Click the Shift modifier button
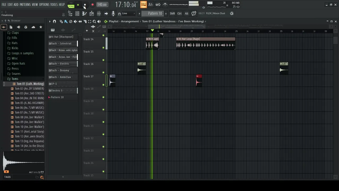 [172, 14]
